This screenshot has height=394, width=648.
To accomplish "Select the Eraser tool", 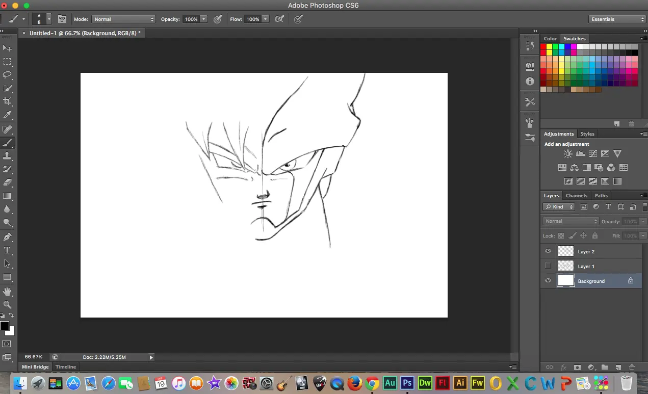I will coord(7,182).
